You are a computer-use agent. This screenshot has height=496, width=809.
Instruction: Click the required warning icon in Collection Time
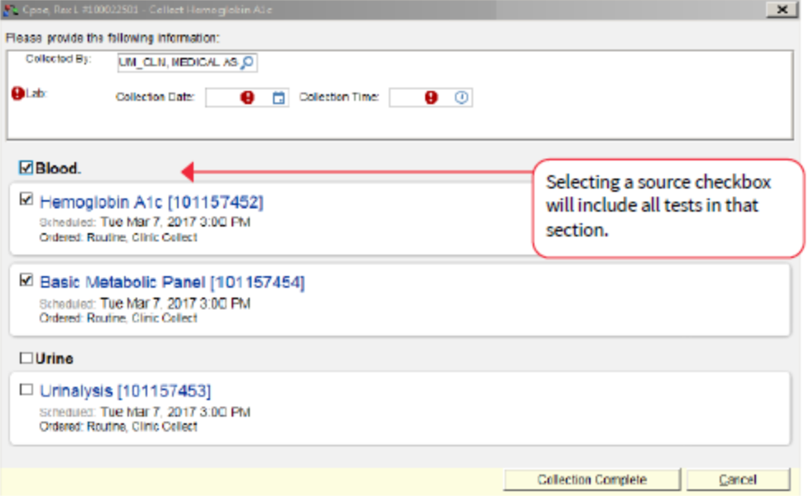[431, 98]
